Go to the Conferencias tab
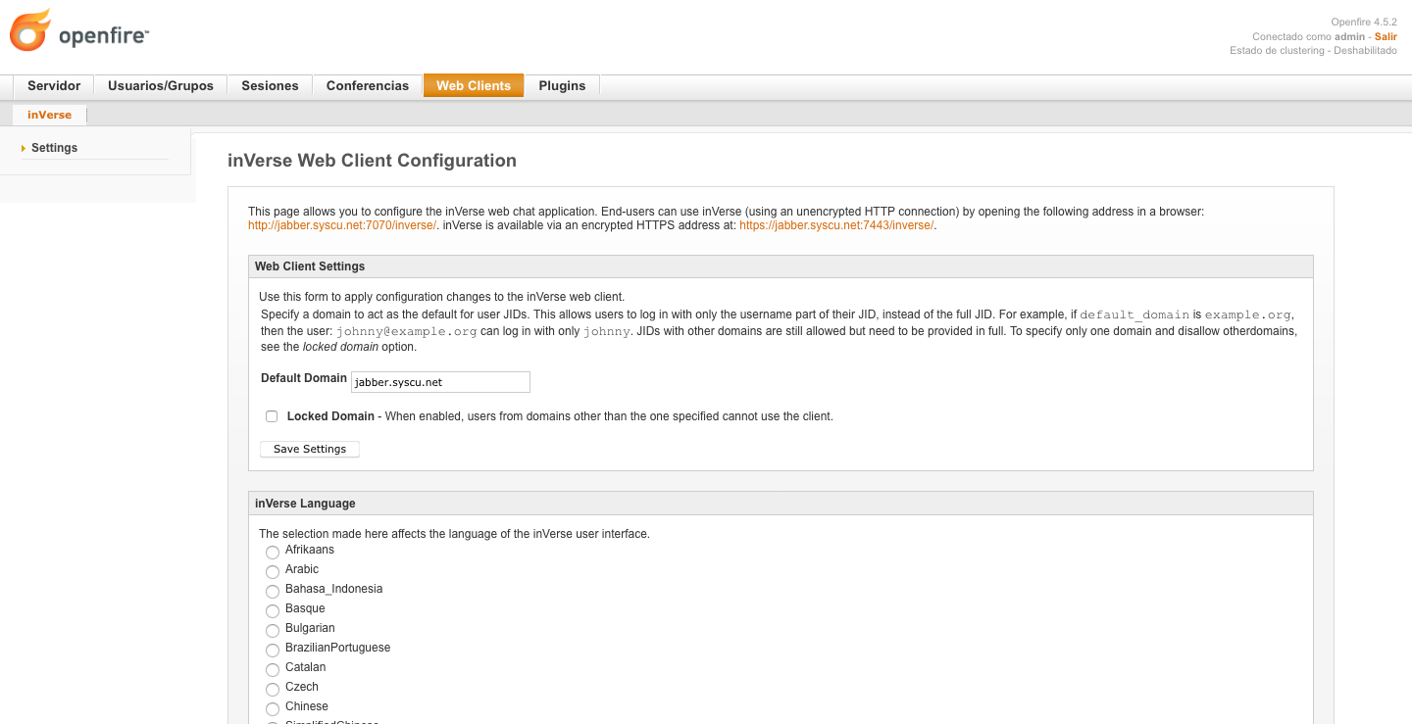Viewport: 1412px width, 724px height. tap(368, 85)
